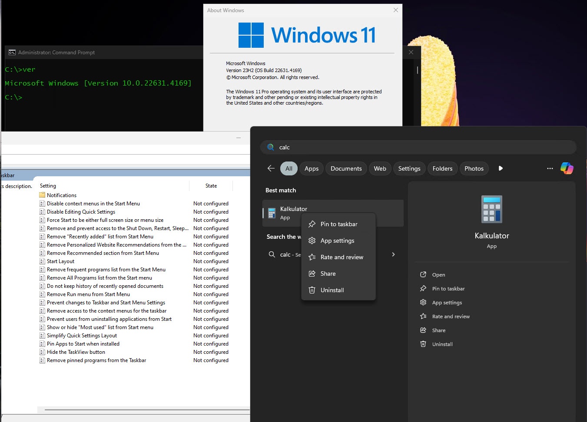The width and height of the screenshot is (587, 422).
Task: Click the Command Prompt title bar icon
Action: pyautogui.click(x=12, y=53)
